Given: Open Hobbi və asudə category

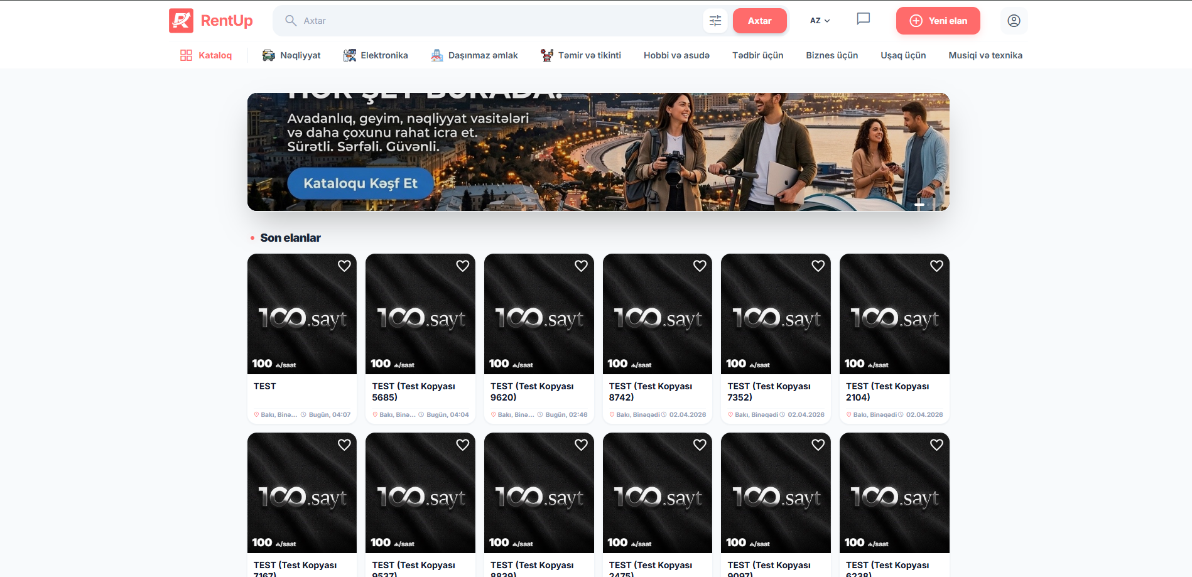Looking at the screenshot, I should (676, 55).
